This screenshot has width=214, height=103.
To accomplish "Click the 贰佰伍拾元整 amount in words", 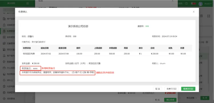I will 94,64.
